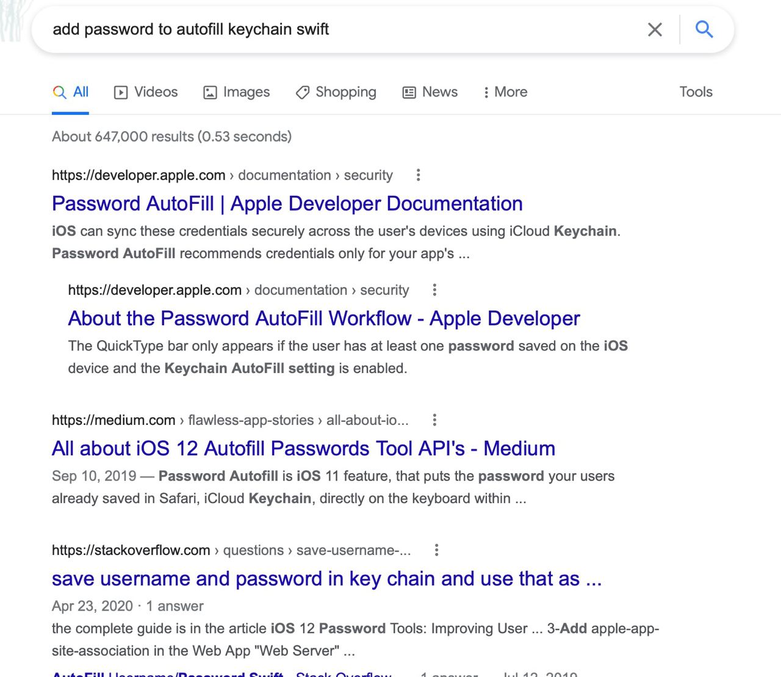Open options dots beside medium.com result
781x677 pixels.
pyautogui.click(x=434, y=420)
